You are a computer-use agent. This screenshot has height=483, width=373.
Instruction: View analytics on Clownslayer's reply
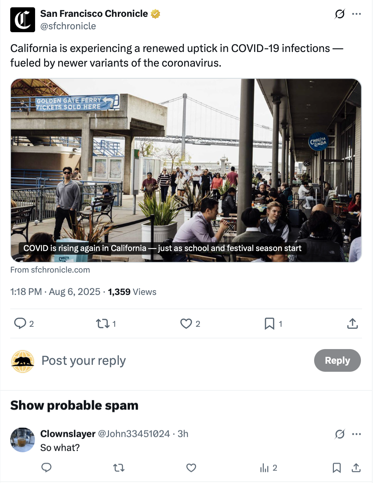click(264, 468)
